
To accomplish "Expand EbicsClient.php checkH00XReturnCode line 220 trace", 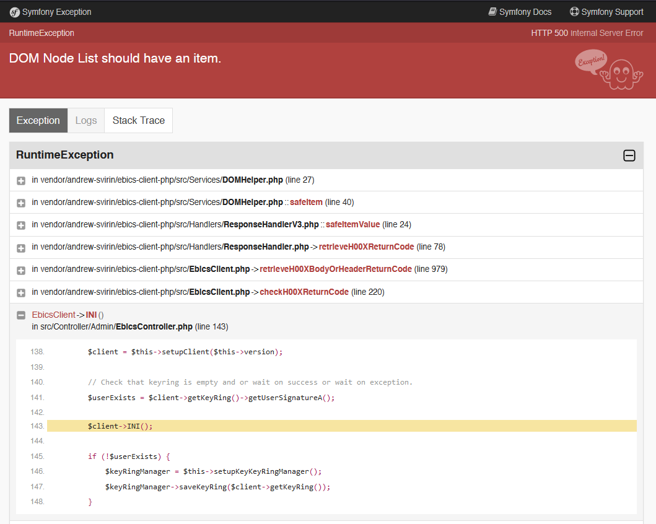I will click(21, 293).
